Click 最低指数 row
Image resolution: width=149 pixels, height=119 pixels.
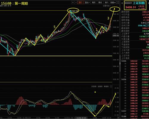135,31
